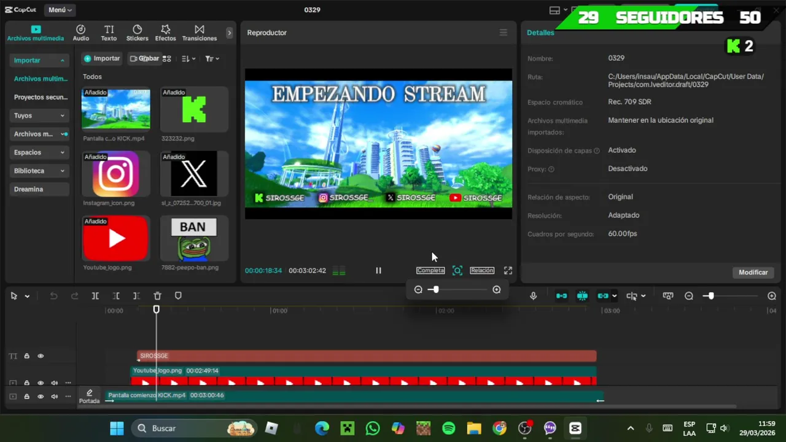The height and width of the screenshot is (442, 786).
Task: Toggle the preview zoom focus icon
Action: coord(457,270)
